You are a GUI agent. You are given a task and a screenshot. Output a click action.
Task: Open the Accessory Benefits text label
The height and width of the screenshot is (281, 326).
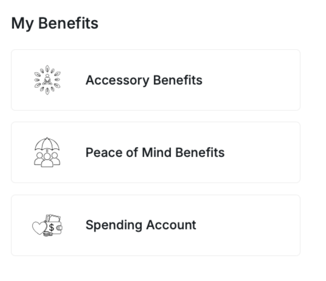144,80
